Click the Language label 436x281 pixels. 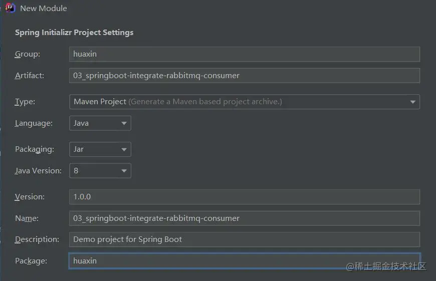(33, 123)
